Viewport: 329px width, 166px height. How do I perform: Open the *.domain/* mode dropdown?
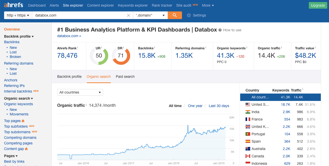tap(150, 15)
